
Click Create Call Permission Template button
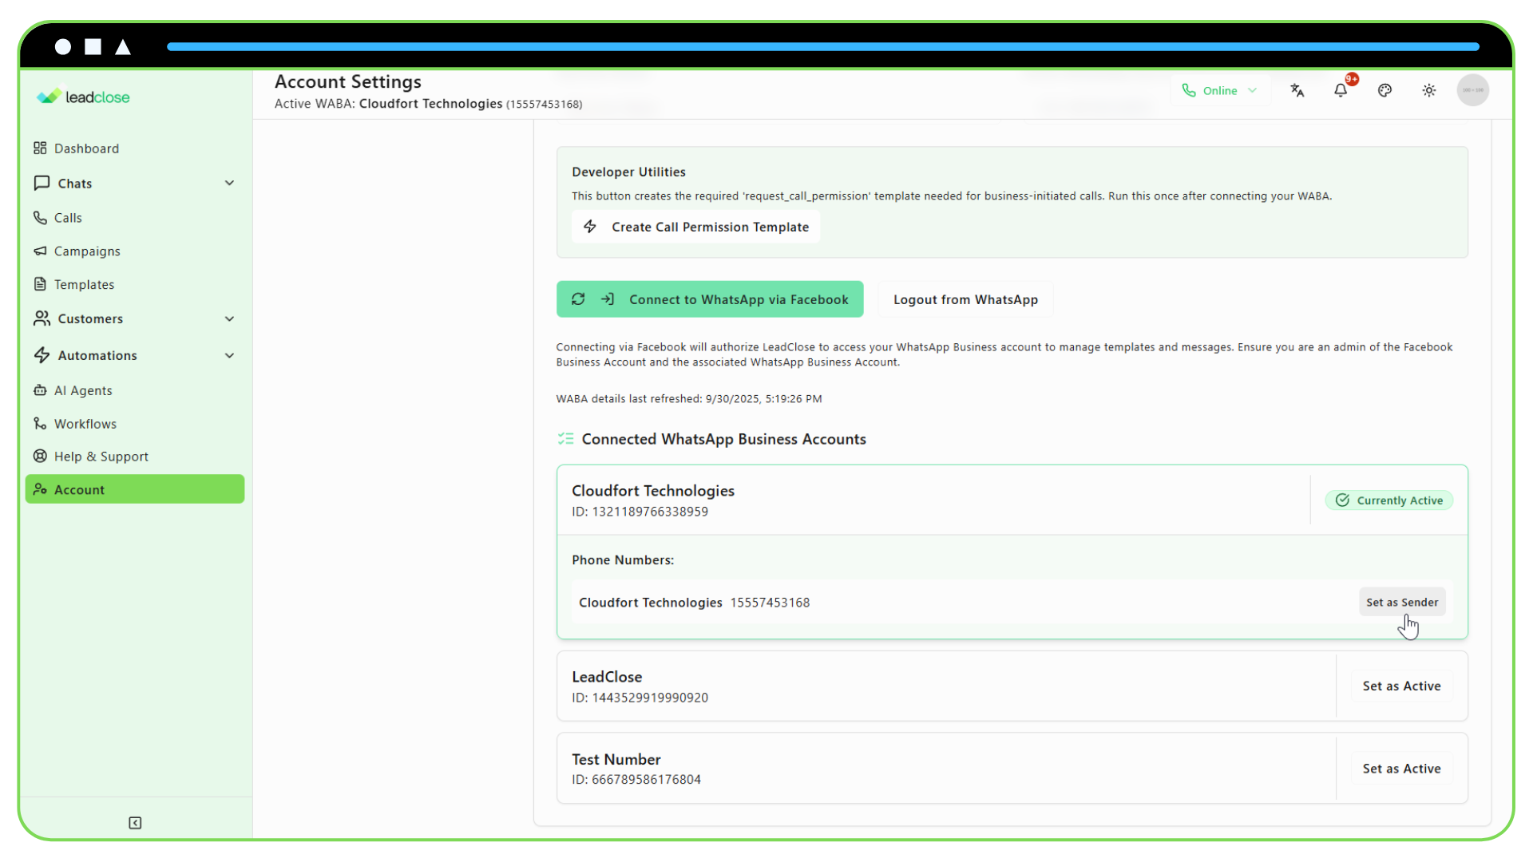[695, 227]
